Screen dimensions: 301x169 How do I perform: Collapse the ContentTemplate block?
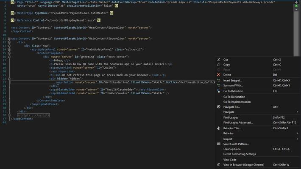(x=9, y=53)
